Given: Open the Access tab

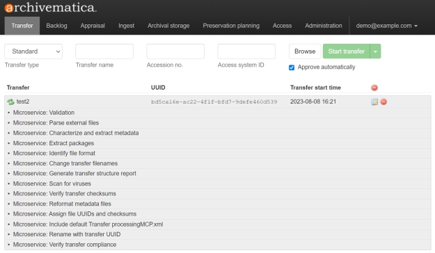Looking at the screenshot, I should pyautogui.click(x=282, y=26).
